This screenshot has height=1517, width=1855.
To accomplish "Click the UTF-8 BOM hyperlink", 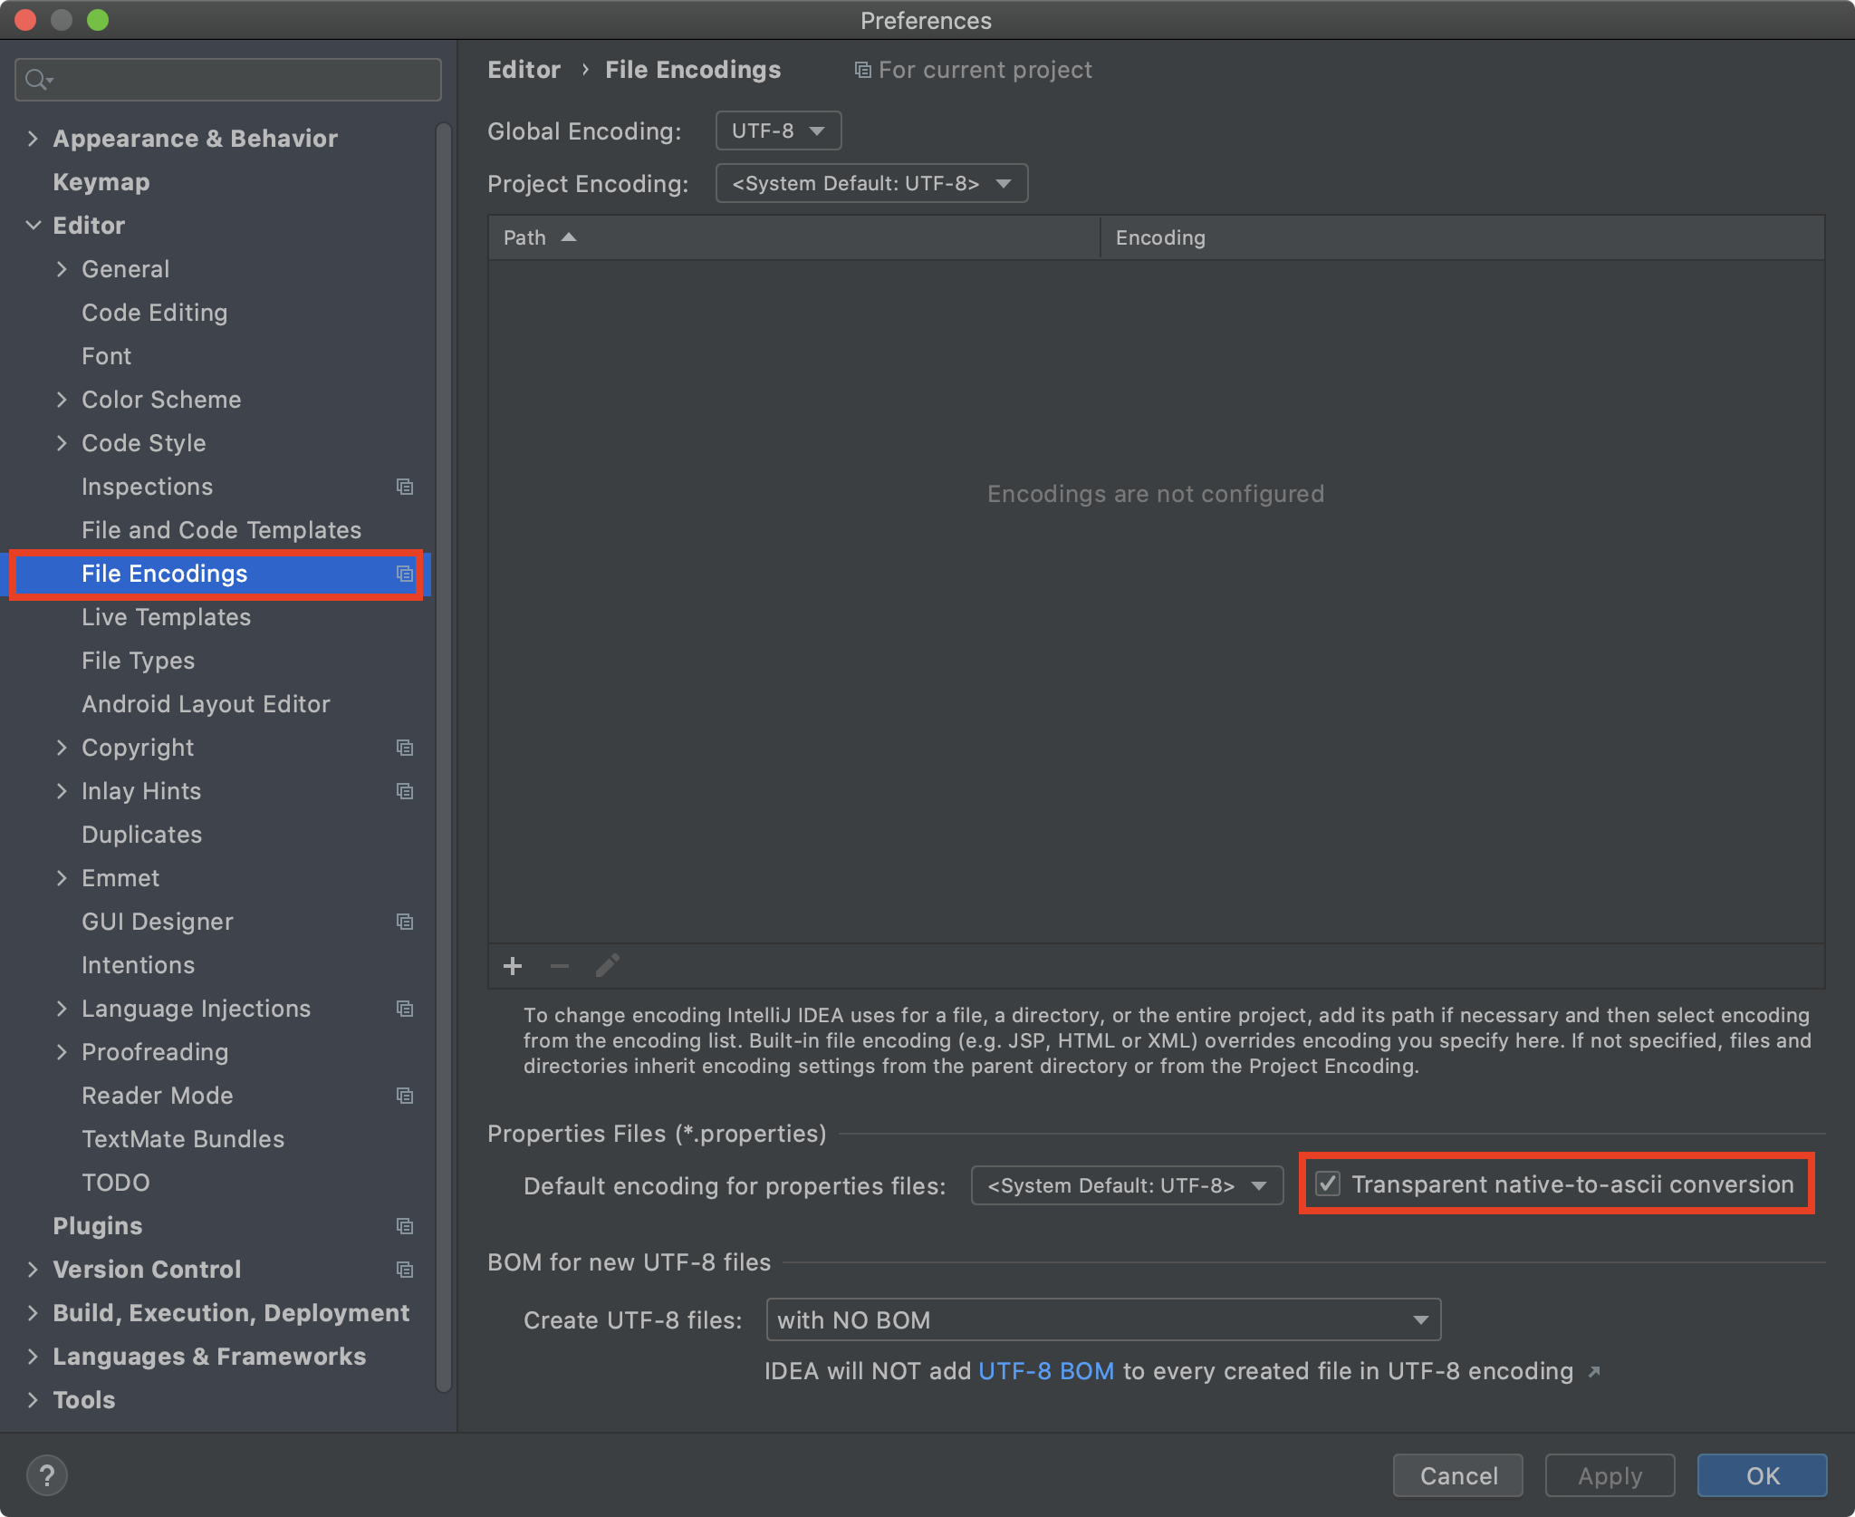I will click(1046, 1371).
